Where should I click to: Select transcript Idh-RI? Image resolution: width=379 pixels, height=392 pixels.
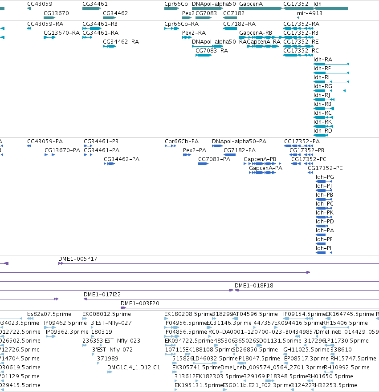tap(322, 77)
